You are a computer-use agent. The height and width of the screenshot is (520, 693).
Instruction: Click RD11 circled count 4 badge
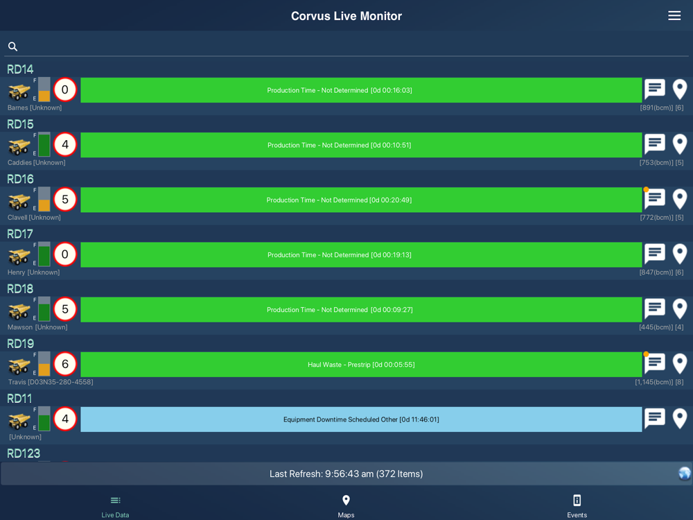click(65, 419)
